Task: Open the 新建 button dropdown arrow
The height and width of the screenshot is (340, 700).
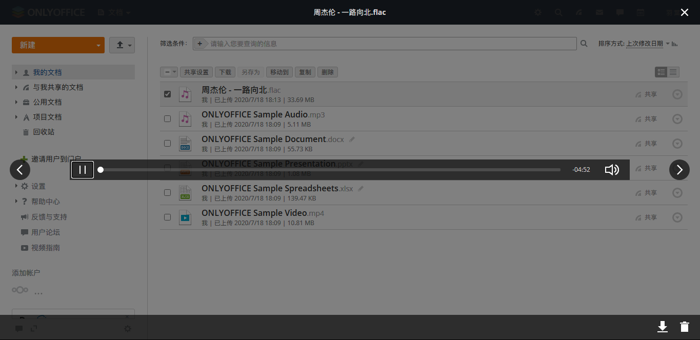Action: (x=98, y=45)
